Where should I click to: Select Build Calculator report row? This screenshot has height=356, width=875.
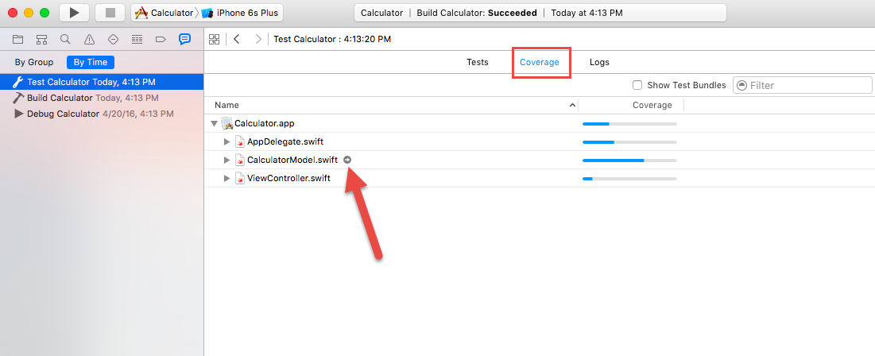[x=102, y=98]
